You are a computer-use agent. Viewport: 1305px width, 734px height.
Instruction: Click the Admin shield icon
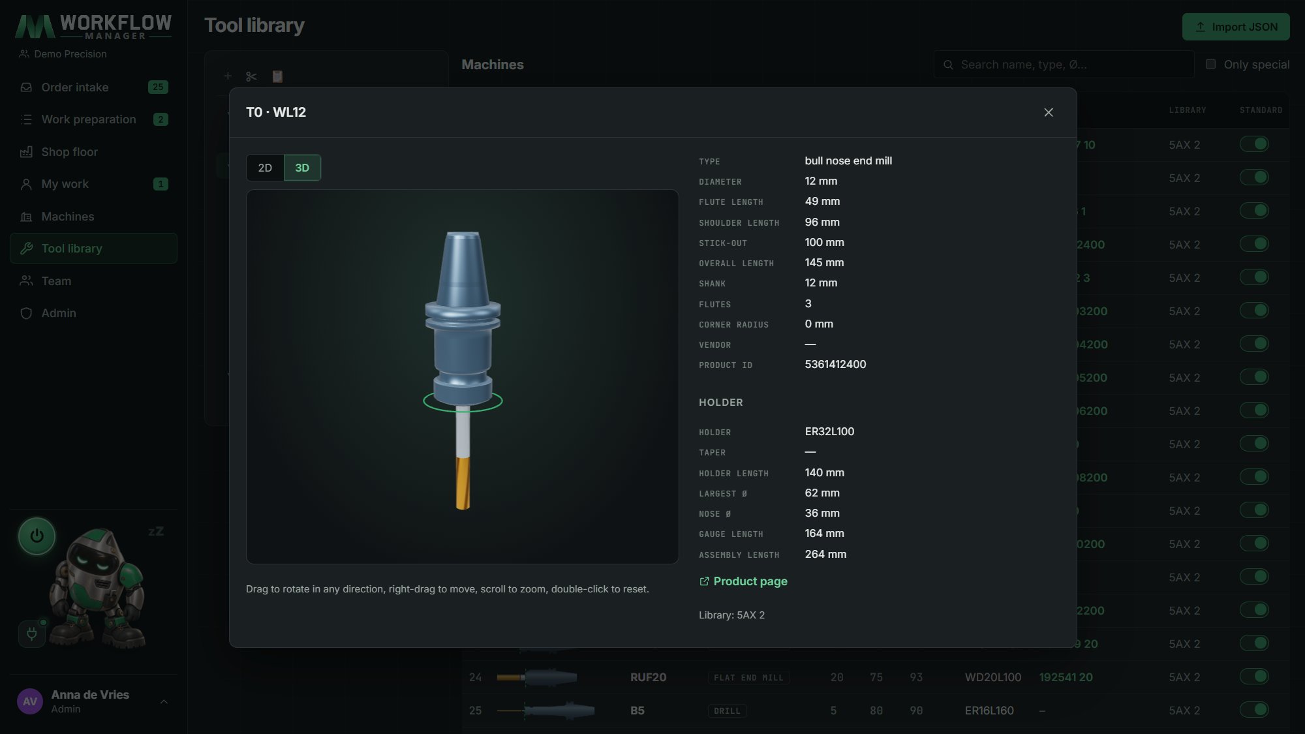(x=26, y=313)
